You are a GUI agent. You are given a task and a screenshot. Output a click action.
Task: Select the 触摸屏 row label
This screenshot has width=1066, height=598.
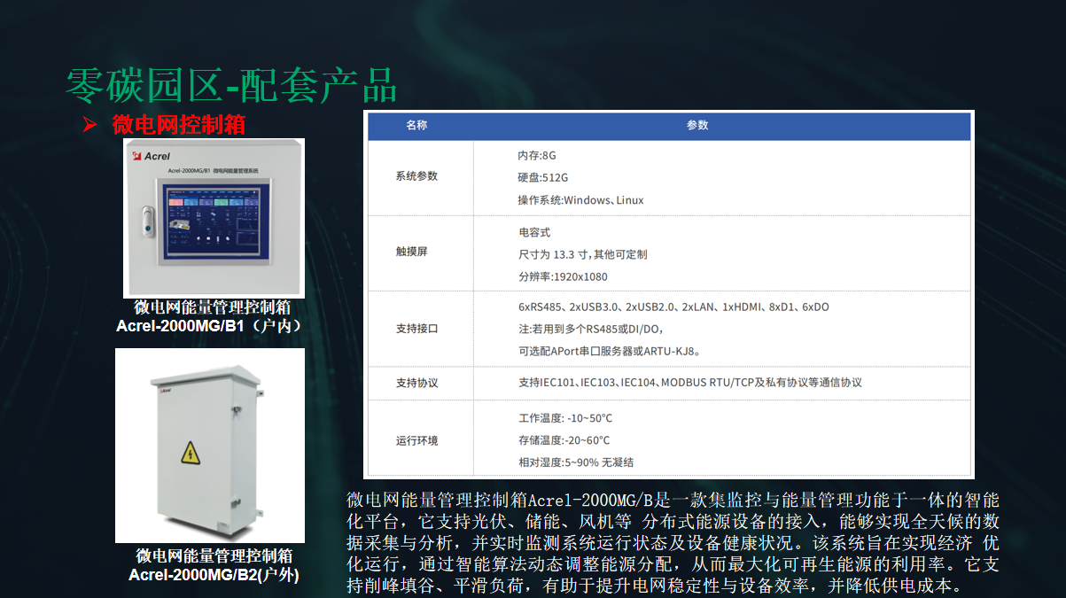[x=411, y=252]
